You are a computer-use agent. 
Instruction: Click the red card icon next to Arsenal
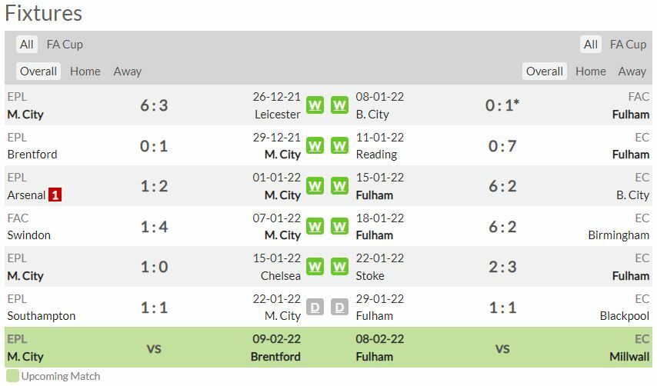pos(55,195)
